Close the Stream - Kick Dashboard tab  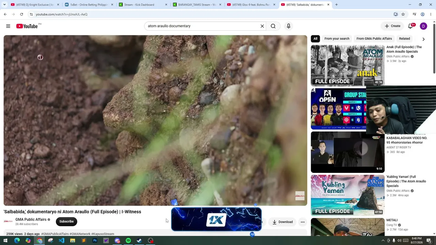click(166, 5)
